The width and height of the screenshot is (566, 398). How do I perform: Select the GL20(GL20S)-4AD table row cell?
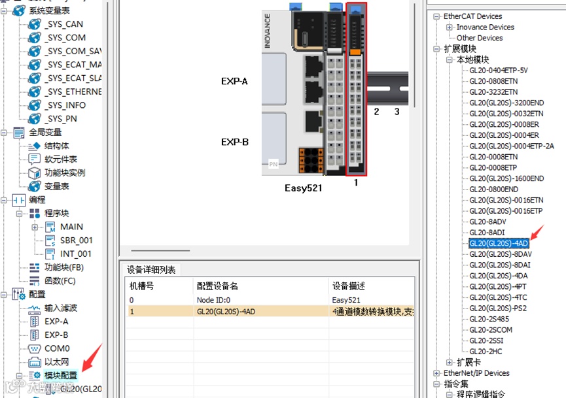(226, 312)
